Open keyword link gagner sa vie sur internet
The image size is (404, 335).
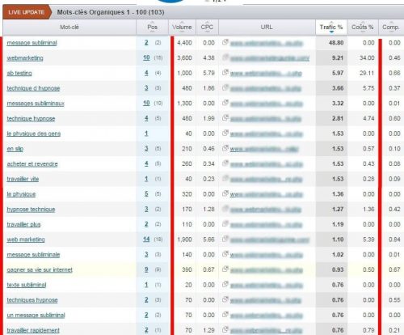coord(40,269)
